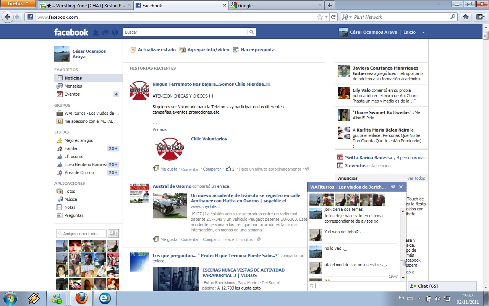Bookmark this page with the star icon
The width and height of the screenshot is (489, 306).
coord(320,17)
